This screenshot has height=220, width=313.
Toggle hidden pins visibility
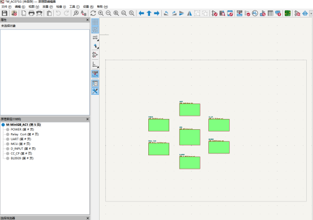[x=95, y=55]
